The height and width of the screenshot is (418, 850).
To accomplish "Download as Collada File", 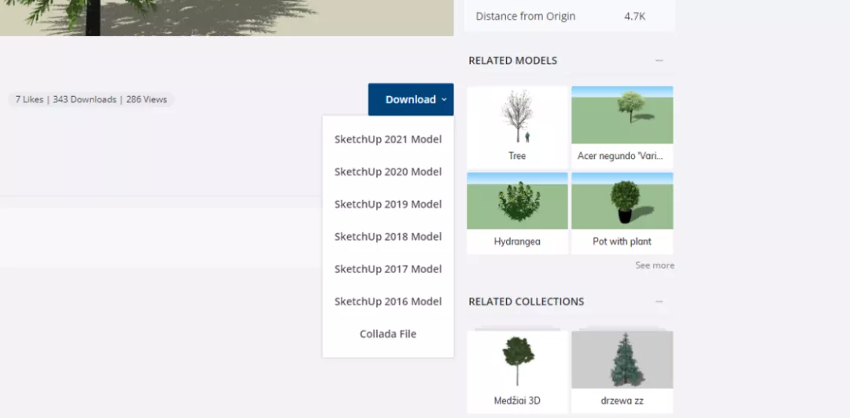I will coord(388,334).
